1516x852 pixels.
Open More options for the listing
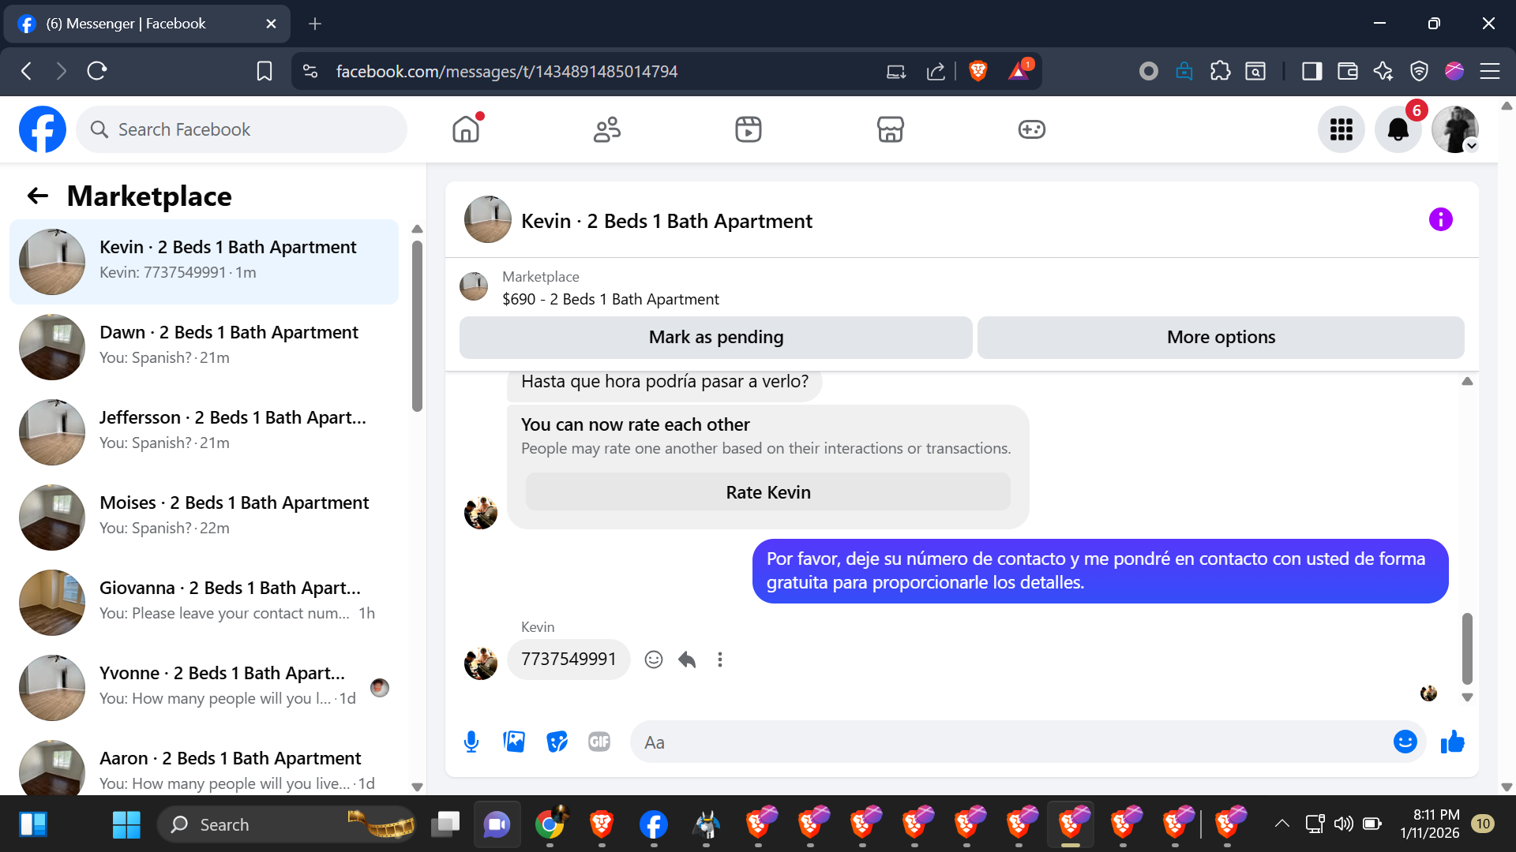[x=1221, y=338]
